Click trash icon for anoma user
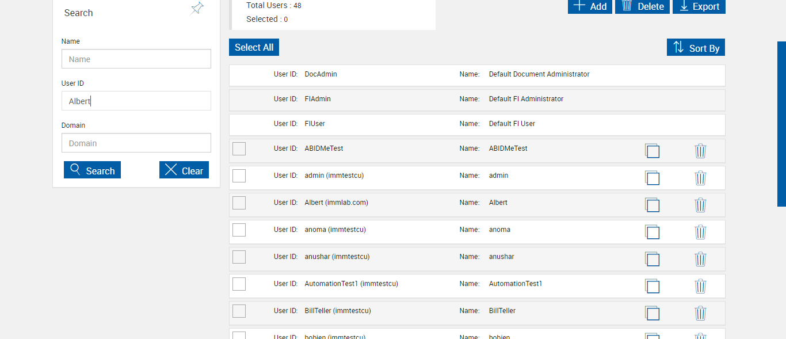 (700, 232)
